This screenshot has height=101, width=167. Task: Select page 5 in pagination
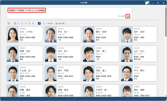click(x=29, y=23)
